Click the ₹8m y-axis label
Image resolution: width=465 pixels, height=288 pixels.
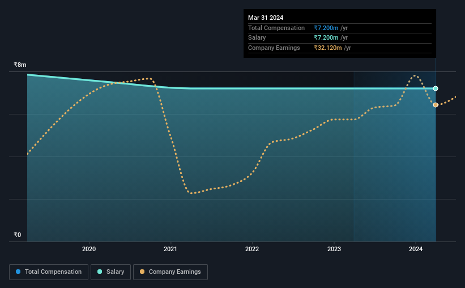[20, 65]
